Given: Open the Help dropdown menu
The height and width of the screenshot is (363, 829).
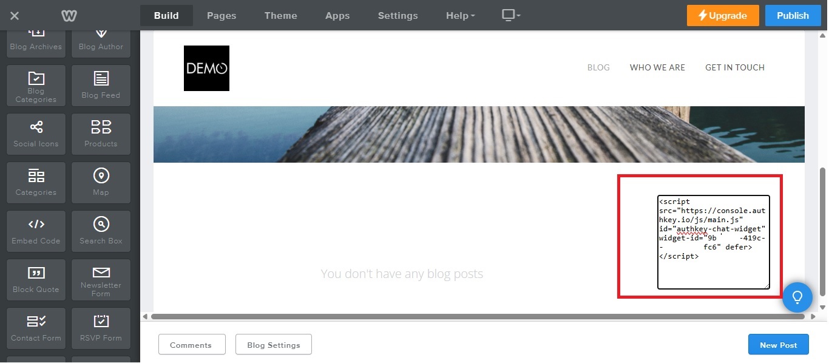Looking at the screenshot, I should [461, 16].
